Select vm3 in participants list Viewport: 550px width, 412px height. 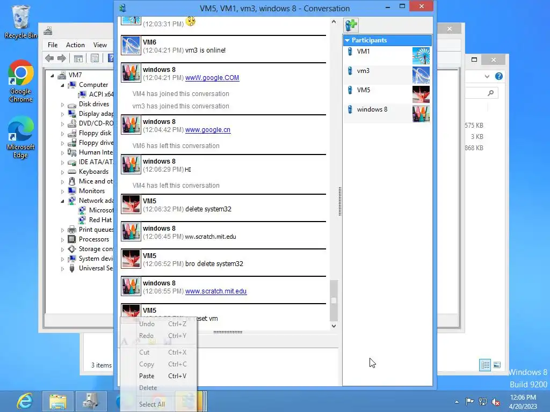pyautogui.click(x=387, y=75)
